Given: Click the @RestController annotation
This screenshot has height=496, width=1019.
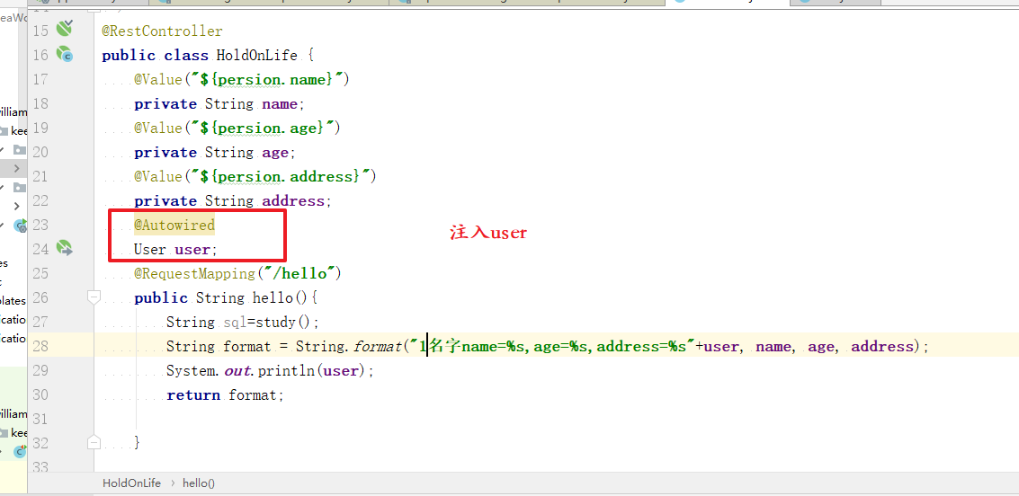Looking at the screenshot, I should point(162,31).
